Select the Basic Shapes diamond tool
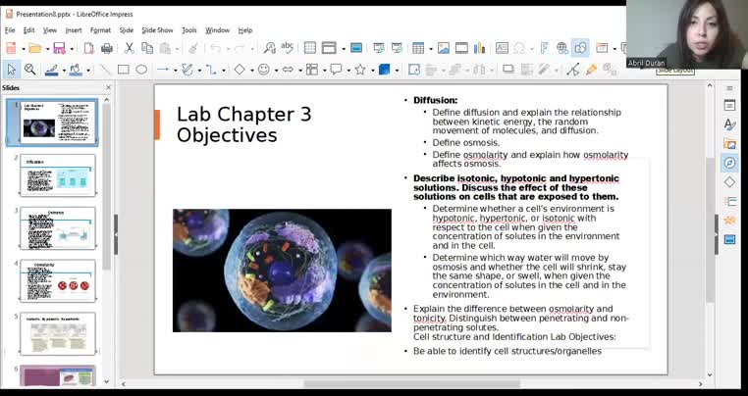The image size is (748, 396). coord(240,70)
